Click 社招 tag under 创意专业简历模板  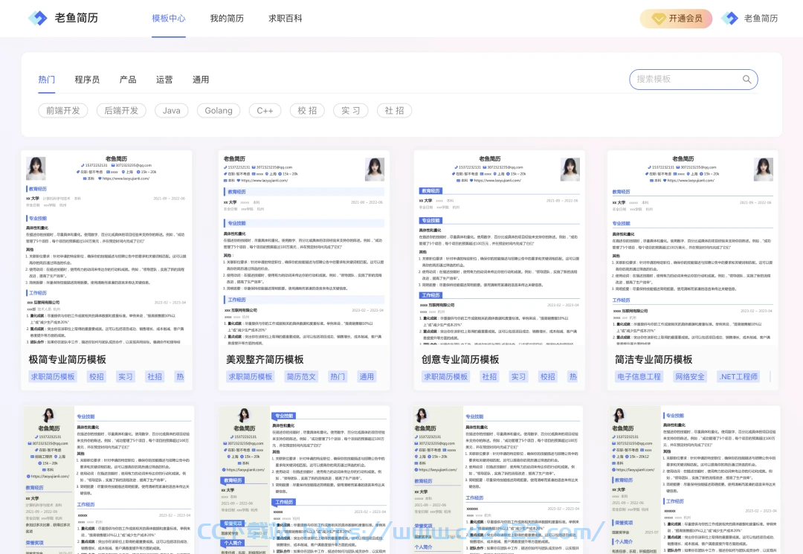pos(489,377)
